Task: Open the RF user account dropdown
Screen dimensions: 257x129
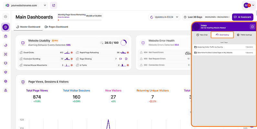Action: click(x=249, y=5)
